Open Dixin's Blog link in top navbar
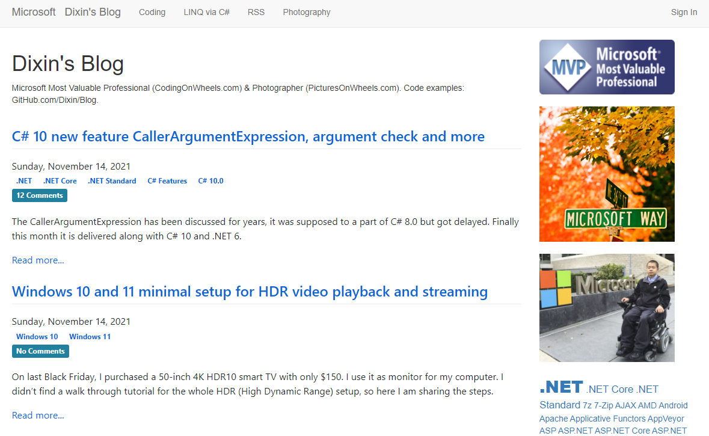The image size is (709, 436). pyautogui.click(x=93, y=12)
